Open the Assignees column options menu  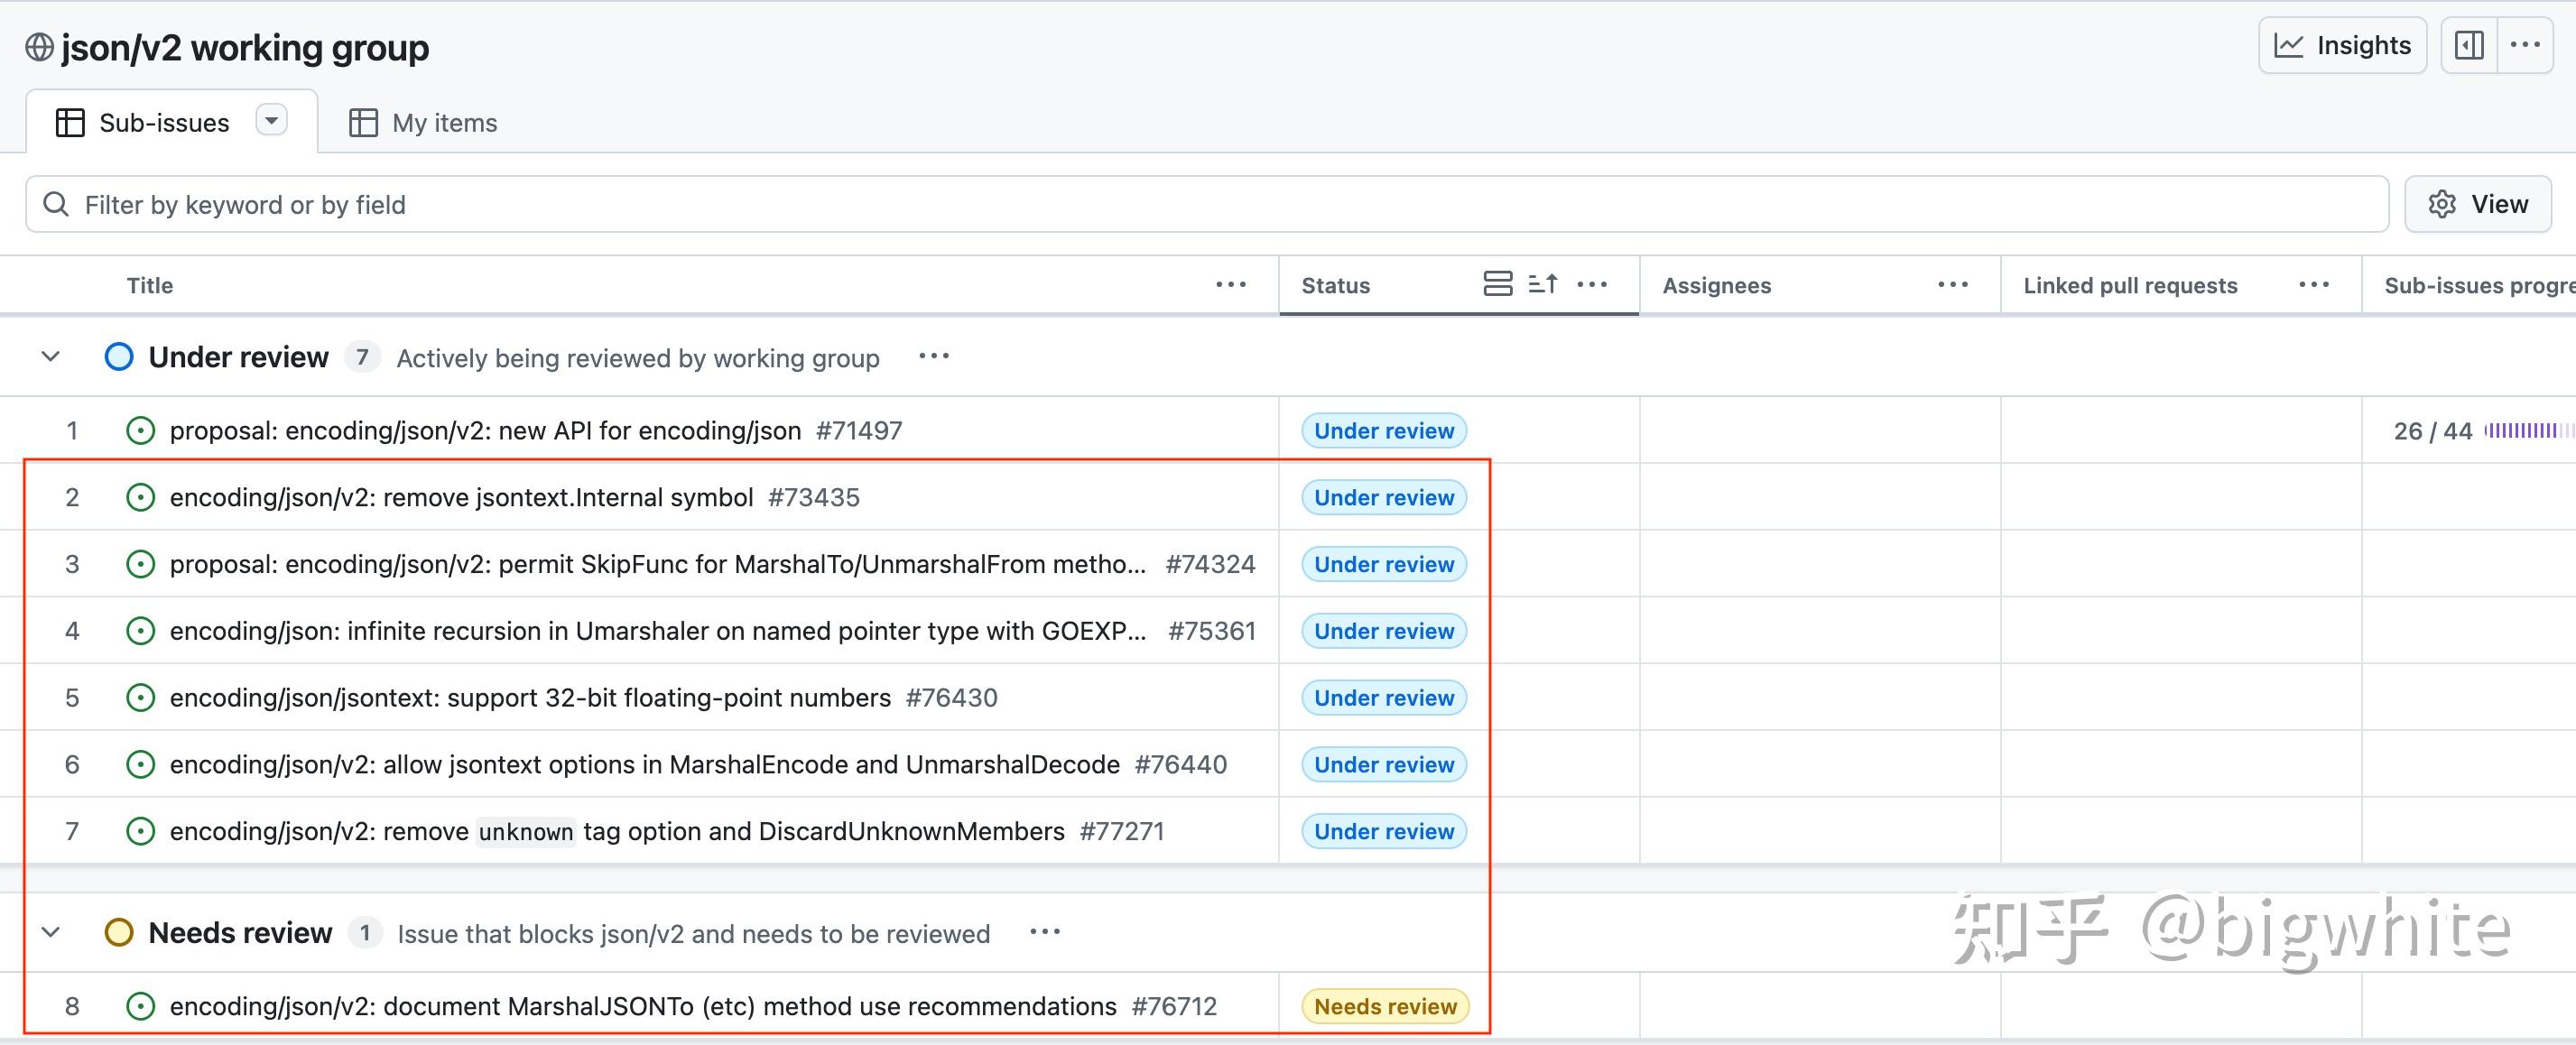pos(1951,285)
